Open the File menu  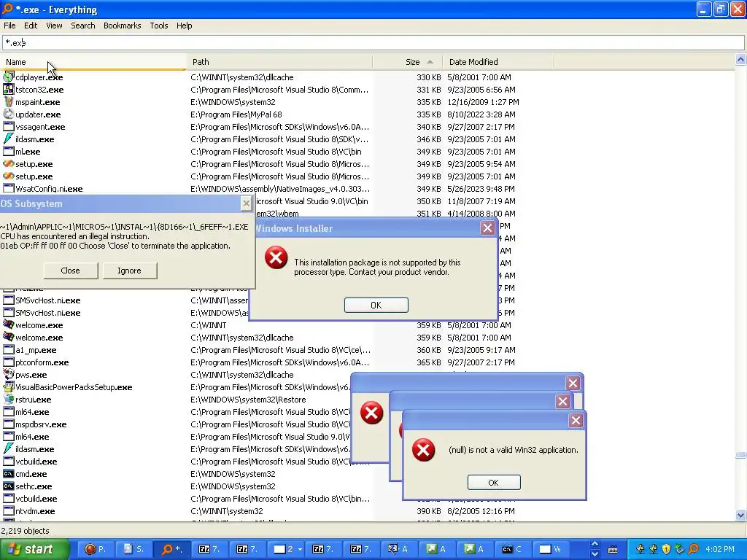9,26
